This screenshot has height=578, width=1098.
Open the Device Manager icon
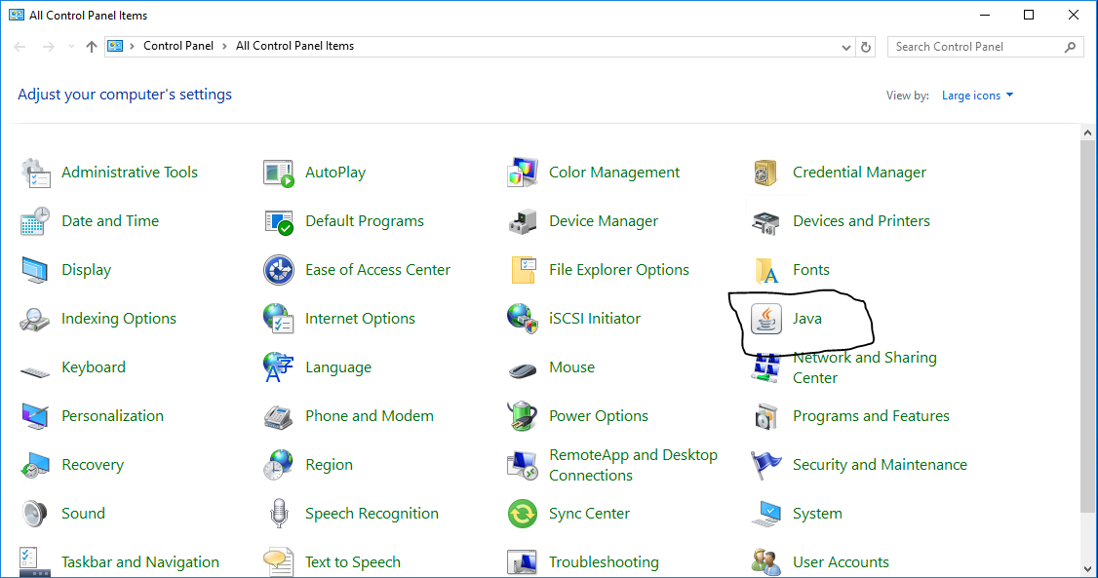point(523,222)
